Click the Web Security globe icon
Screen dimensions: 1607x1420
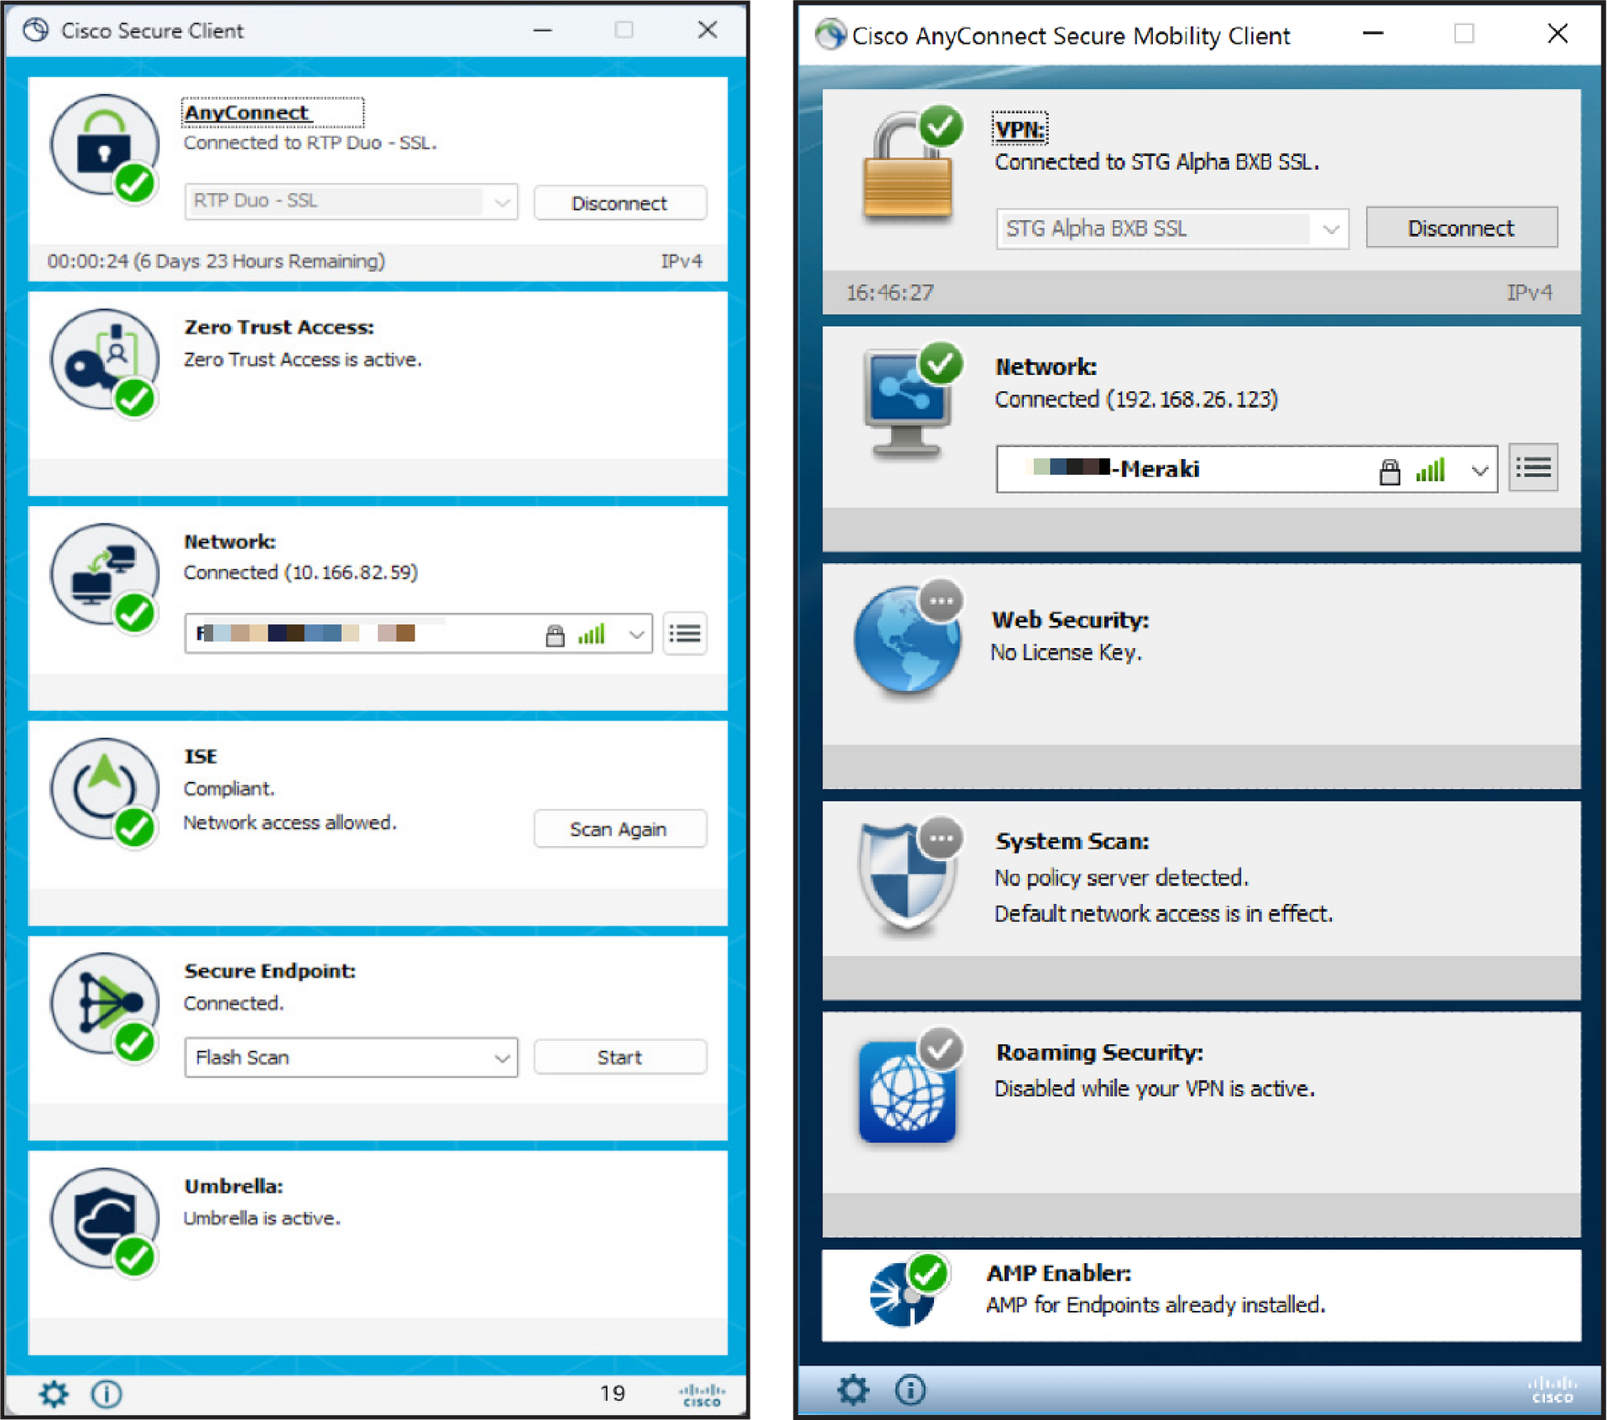pyautogui.click(x=906, y=639)
